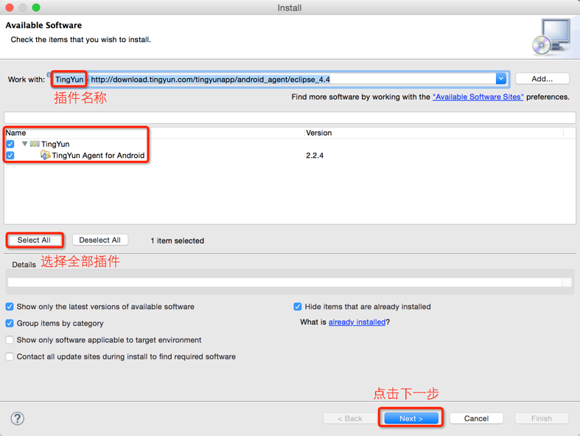Click the install CD monitor icon
Viewport: 580px width, 436px height.
point(551,36)
